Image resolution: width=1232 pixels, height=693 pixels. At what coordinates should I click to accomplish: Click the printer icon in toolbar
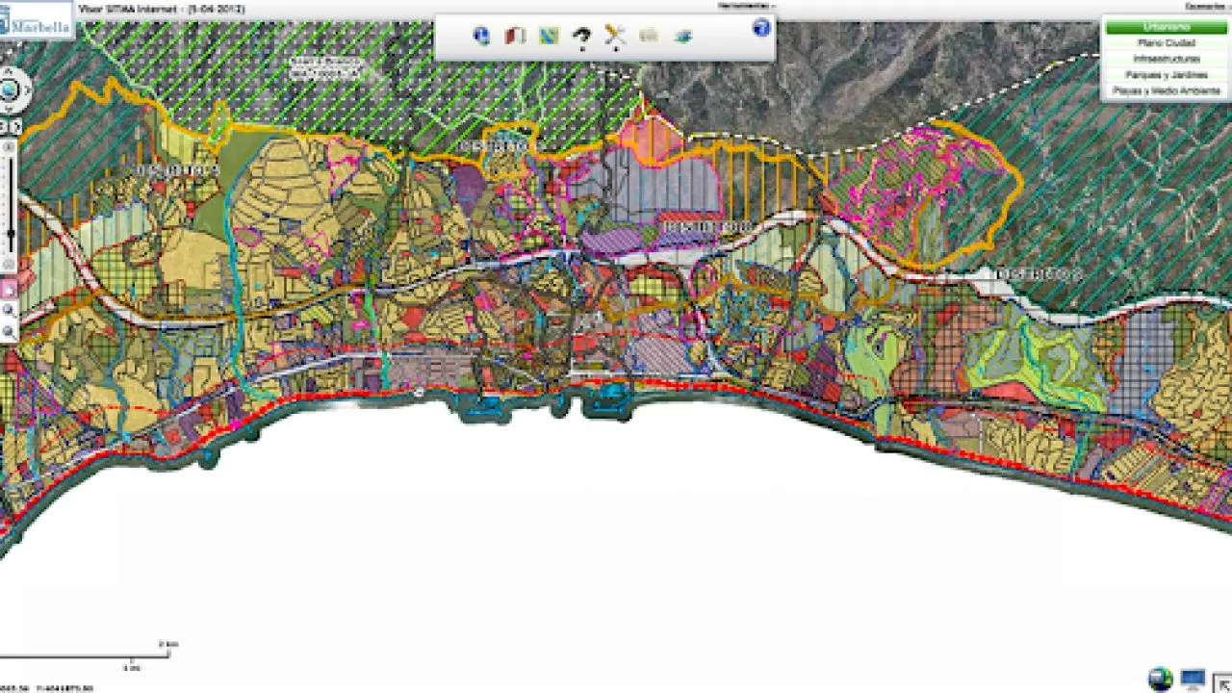(649, 37)
